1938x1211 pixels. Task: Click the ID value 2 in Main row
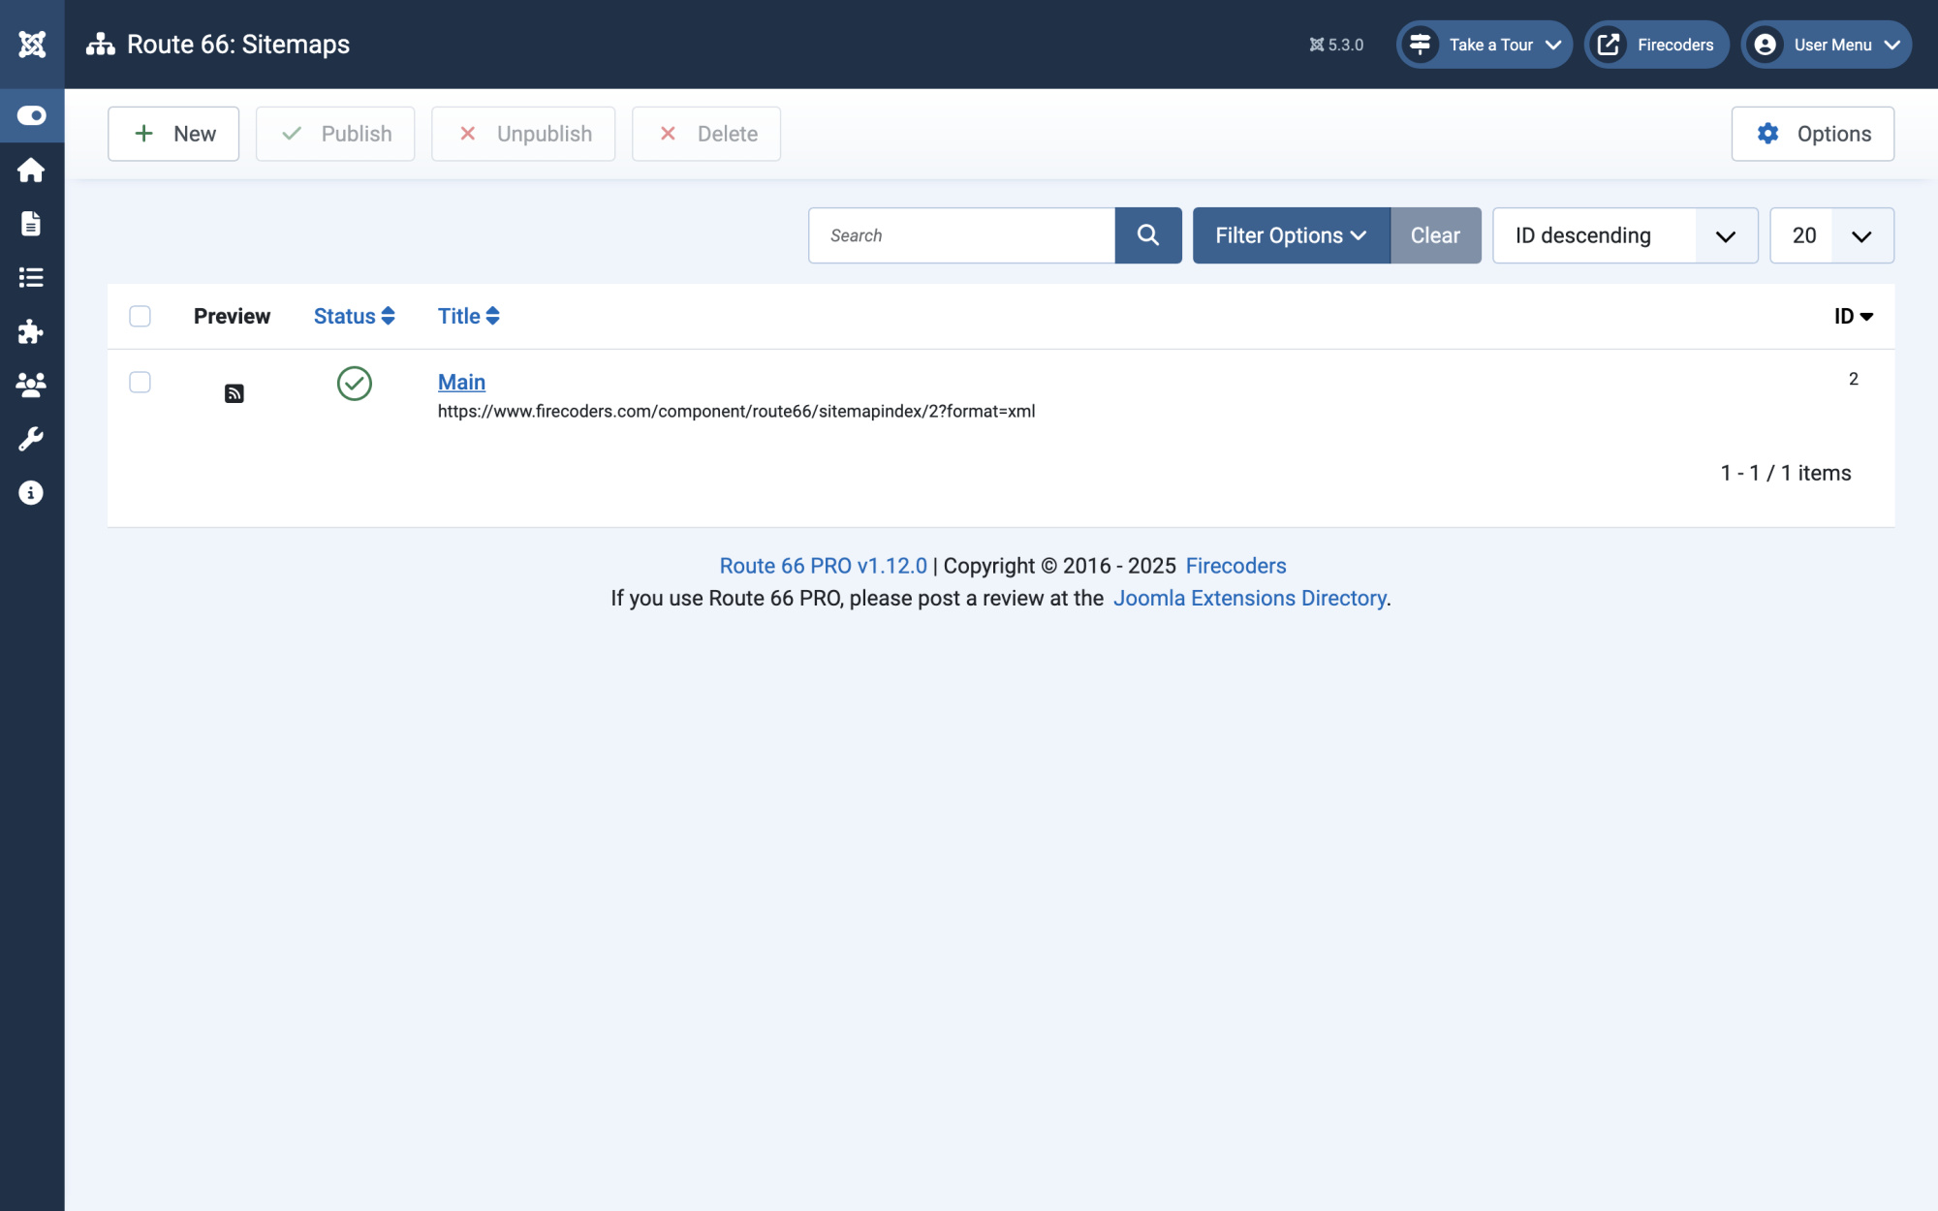(1854, 379)
